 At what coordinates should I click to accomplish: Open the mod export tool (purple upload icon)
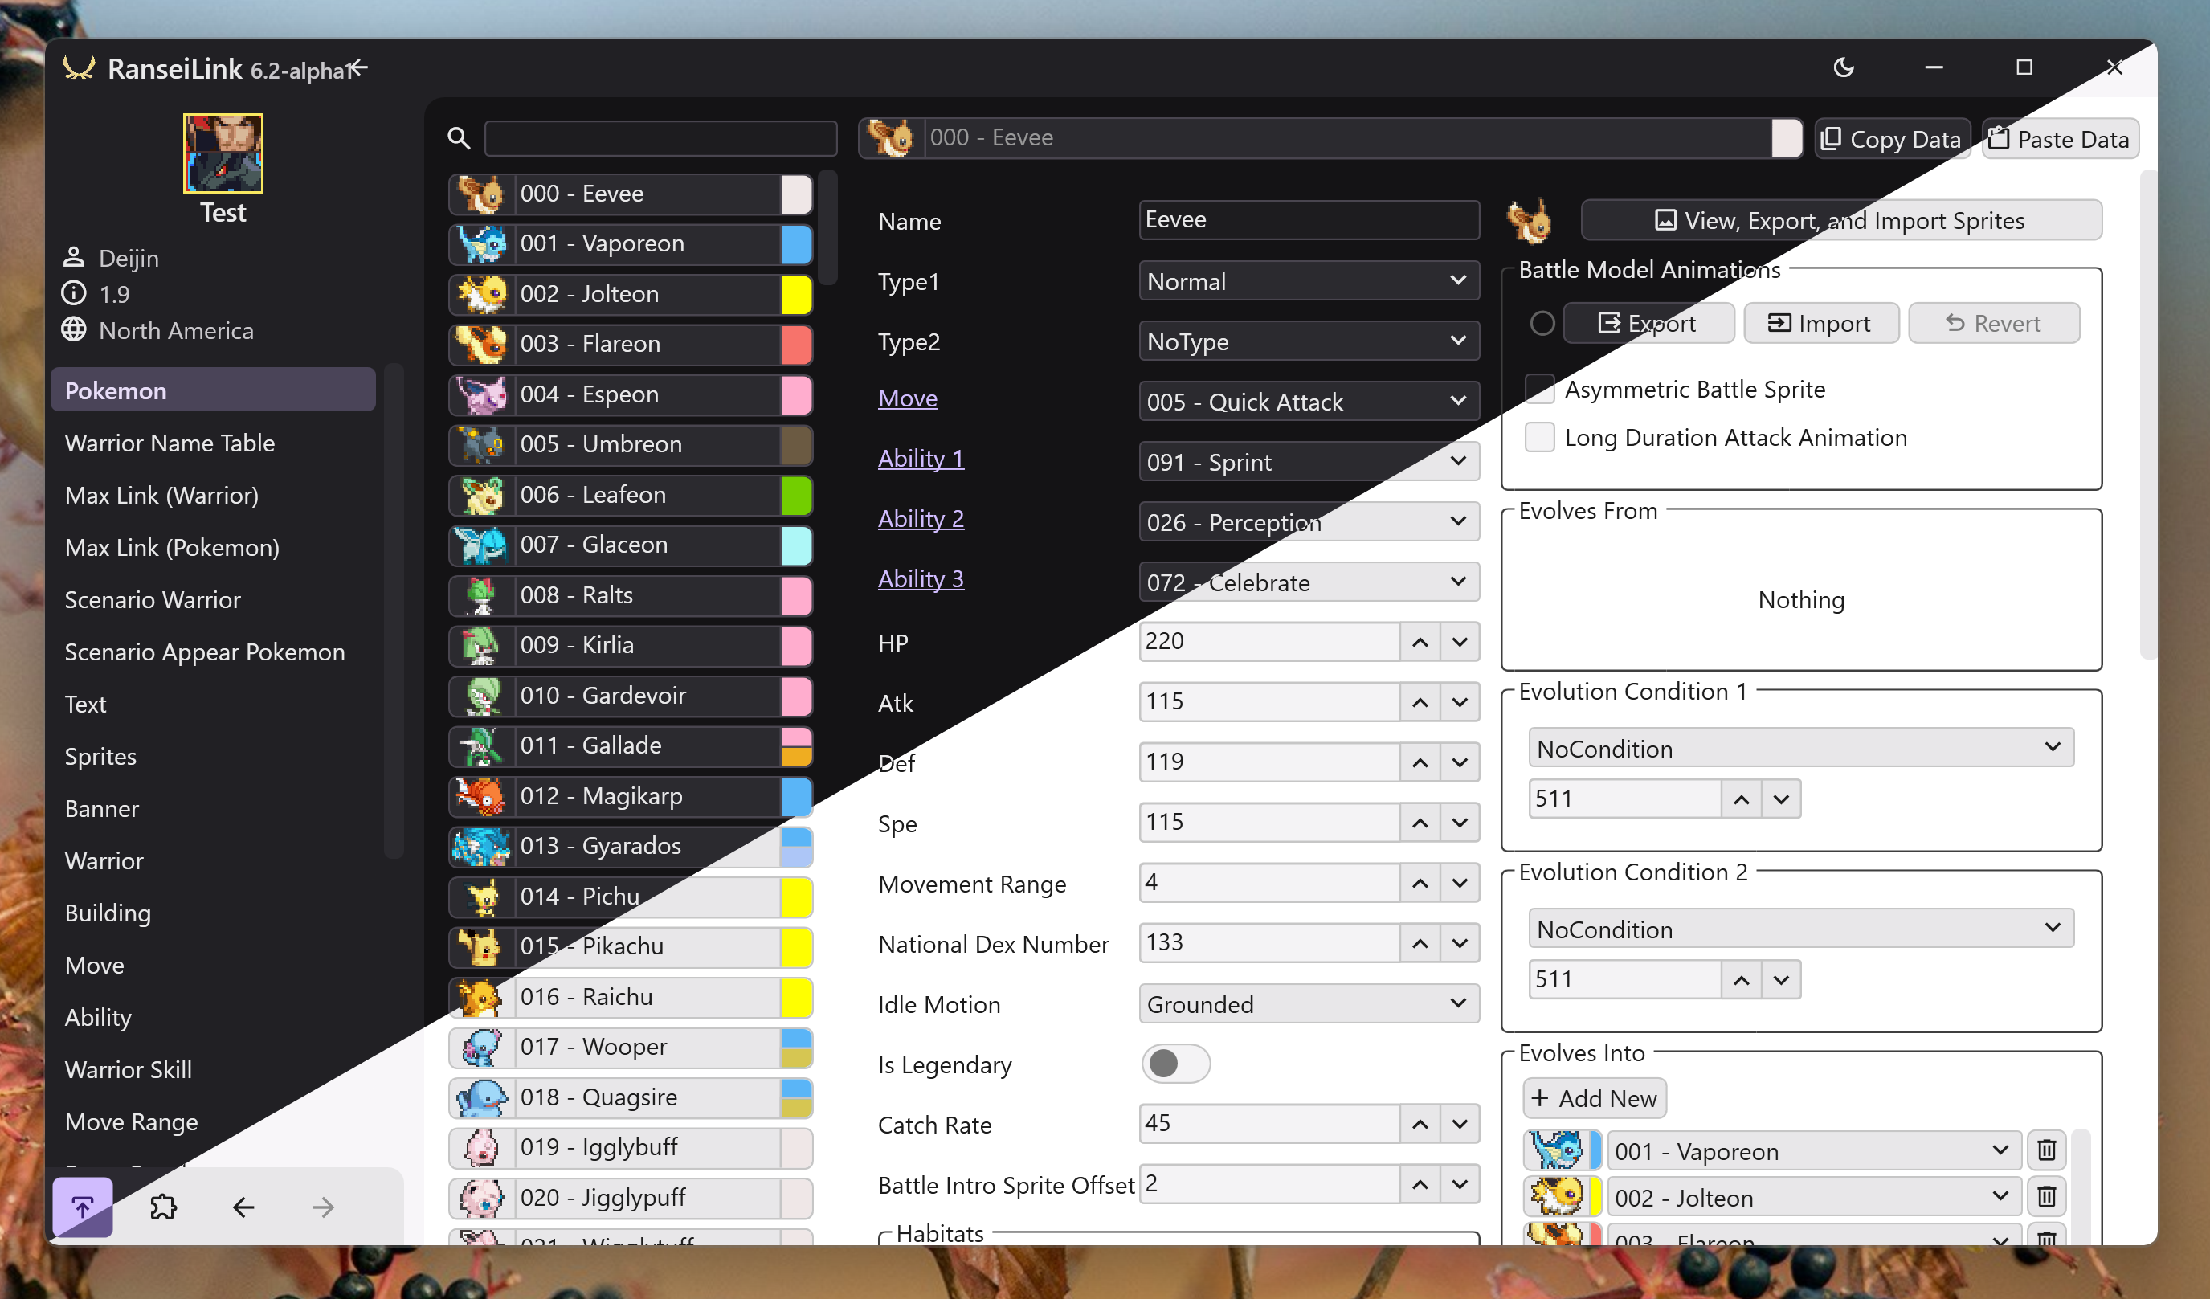point(82,1207)
